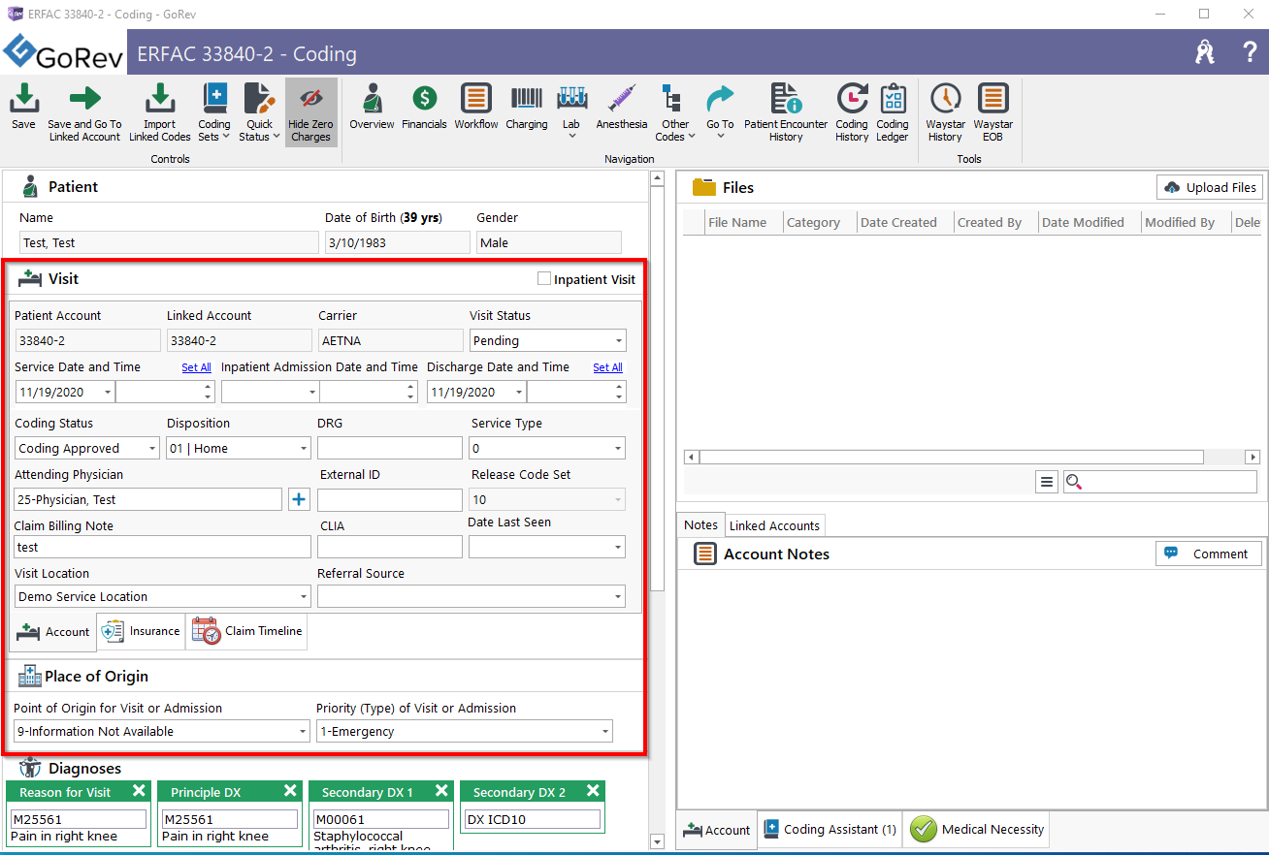This screenshot has width=1269, height=855.
Task: Remove the Secondary DX 2 diagnosis
Action: click(x=593, y=791)
